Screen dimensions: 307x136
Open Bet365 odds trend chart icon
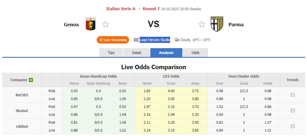pyautogui.click(x=292, y=95)
